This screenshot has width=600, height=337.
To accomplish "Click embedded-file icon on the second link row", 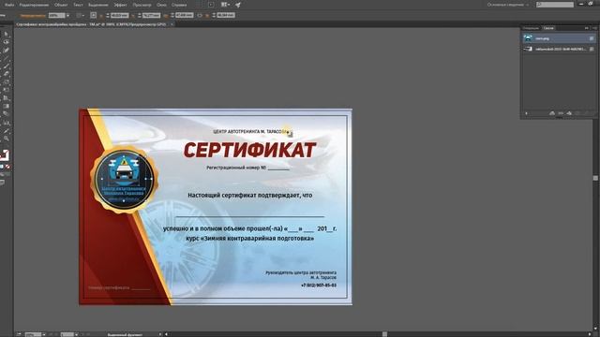I will tap(592, 49).
